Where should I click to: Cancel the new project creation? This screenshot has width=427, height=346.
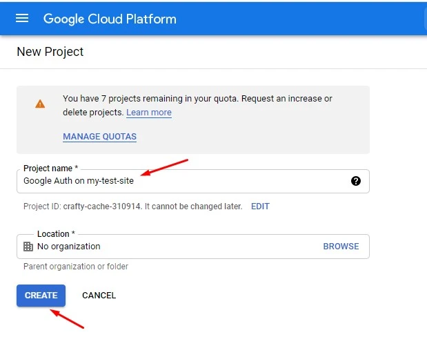point(99,296)
